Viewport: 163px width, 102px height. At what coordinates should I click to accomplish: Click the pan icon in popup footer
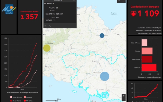point(45,25)
